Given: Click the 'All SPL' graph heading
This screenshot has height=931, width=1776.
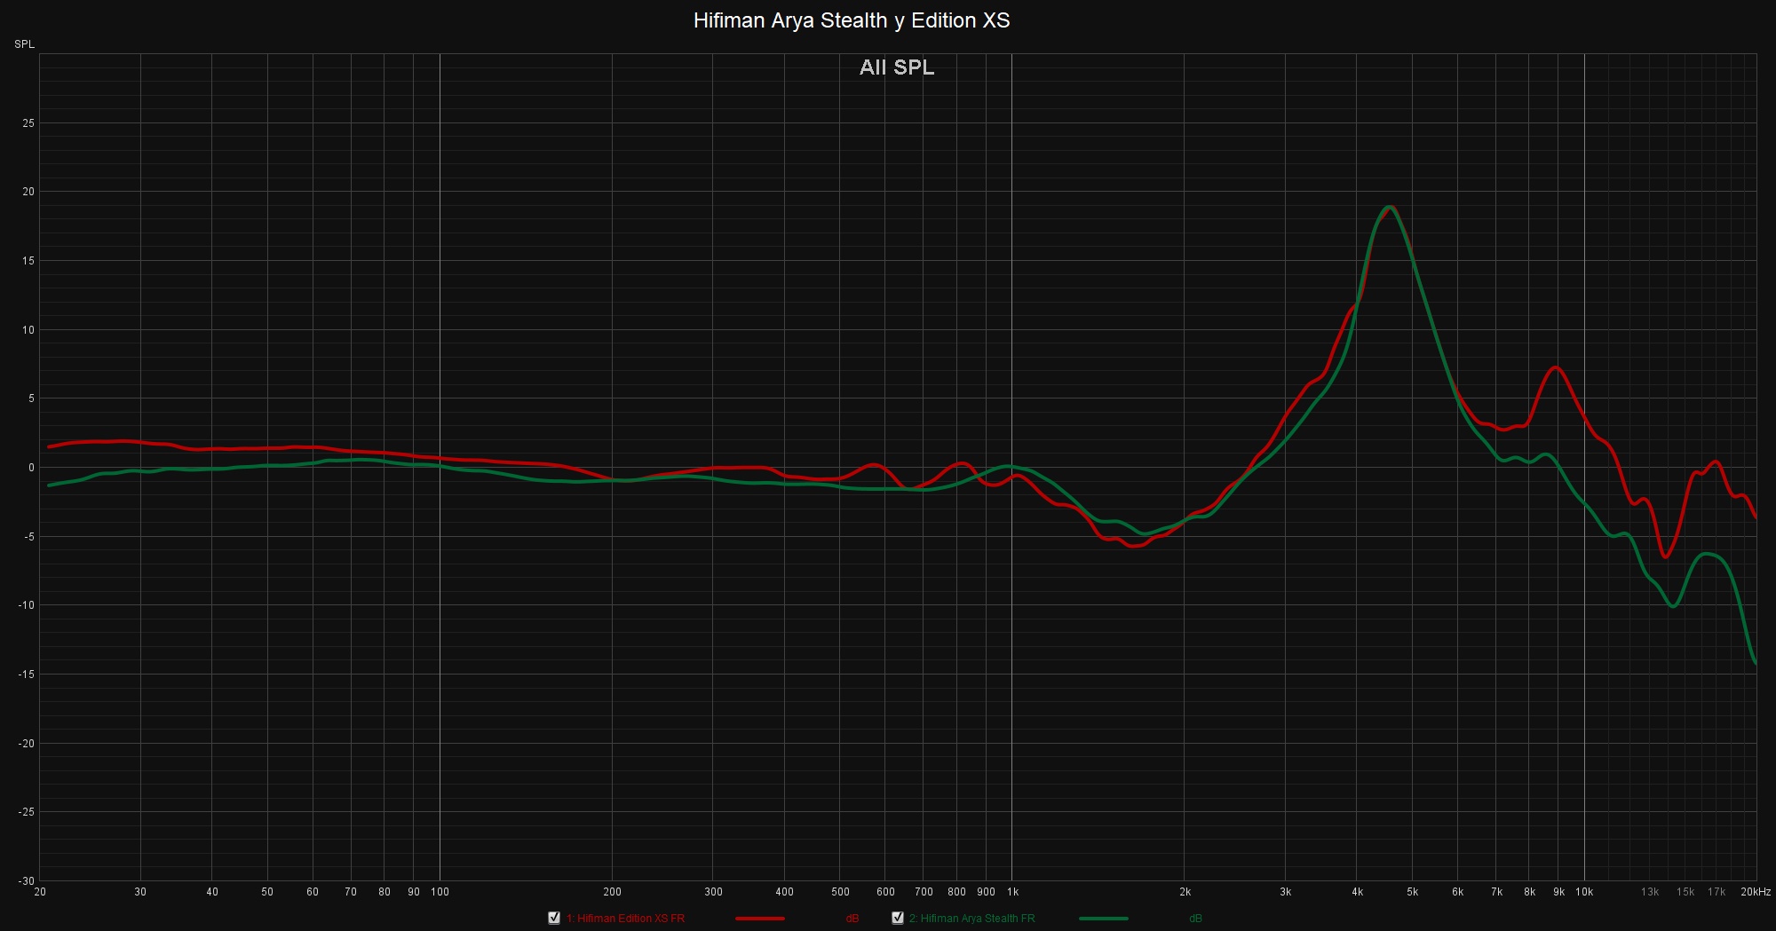Looking at the screenshot, I should point(896,67).
